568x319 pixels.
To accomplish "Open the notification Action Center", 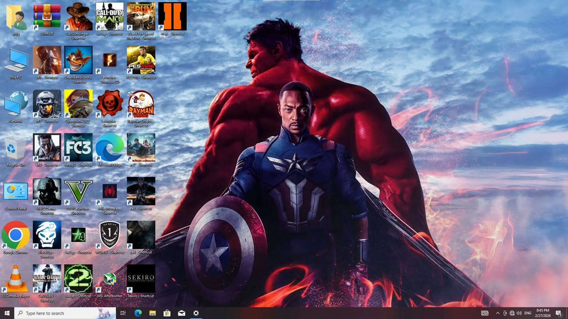I will [x=559, y=313].
